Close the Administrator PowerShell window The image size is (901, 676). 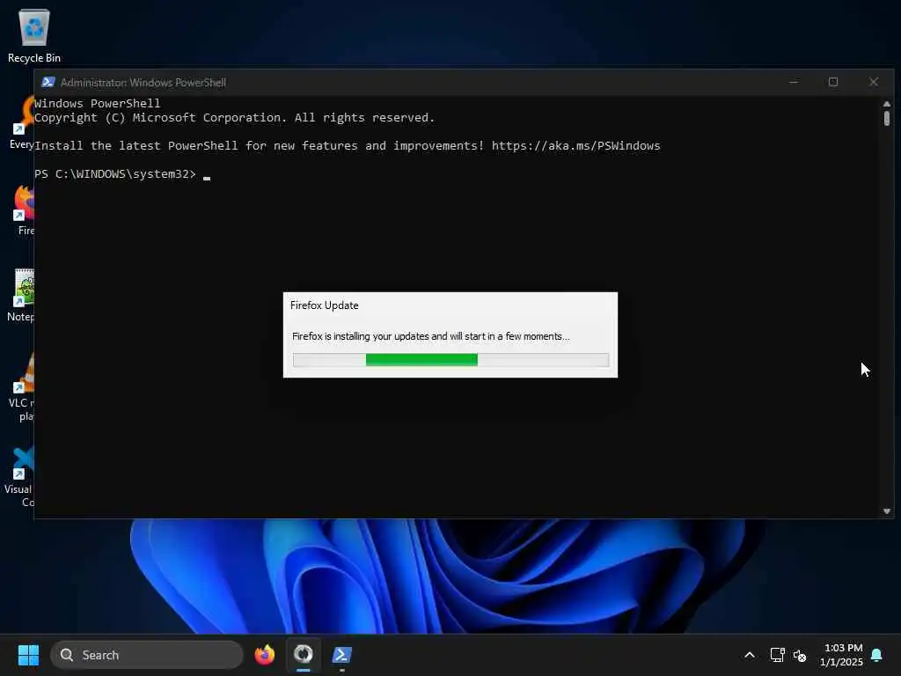pyautogui.click(x=873, y=82)
